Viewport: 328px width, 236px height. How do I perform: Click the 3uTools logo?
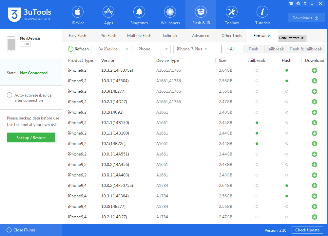pos(14,14)
